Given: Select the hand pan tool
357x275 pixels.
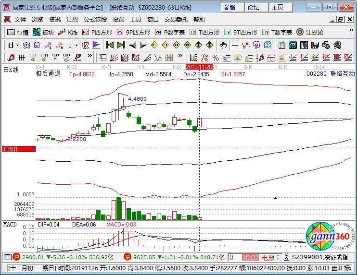Looking at the screenshot, I should point(224,45).
